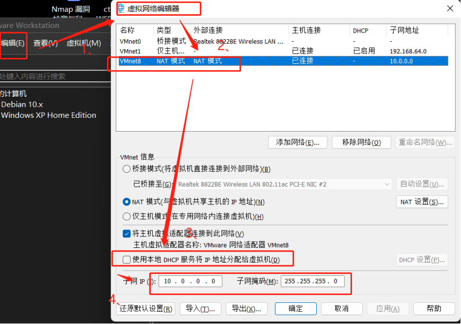Click the 取消 button
Viewport: 461px width, 324px height.
[342, 309]
